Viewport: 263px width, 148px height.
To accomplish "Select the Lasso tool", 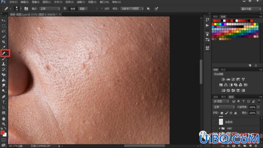I will click(3, 31).
